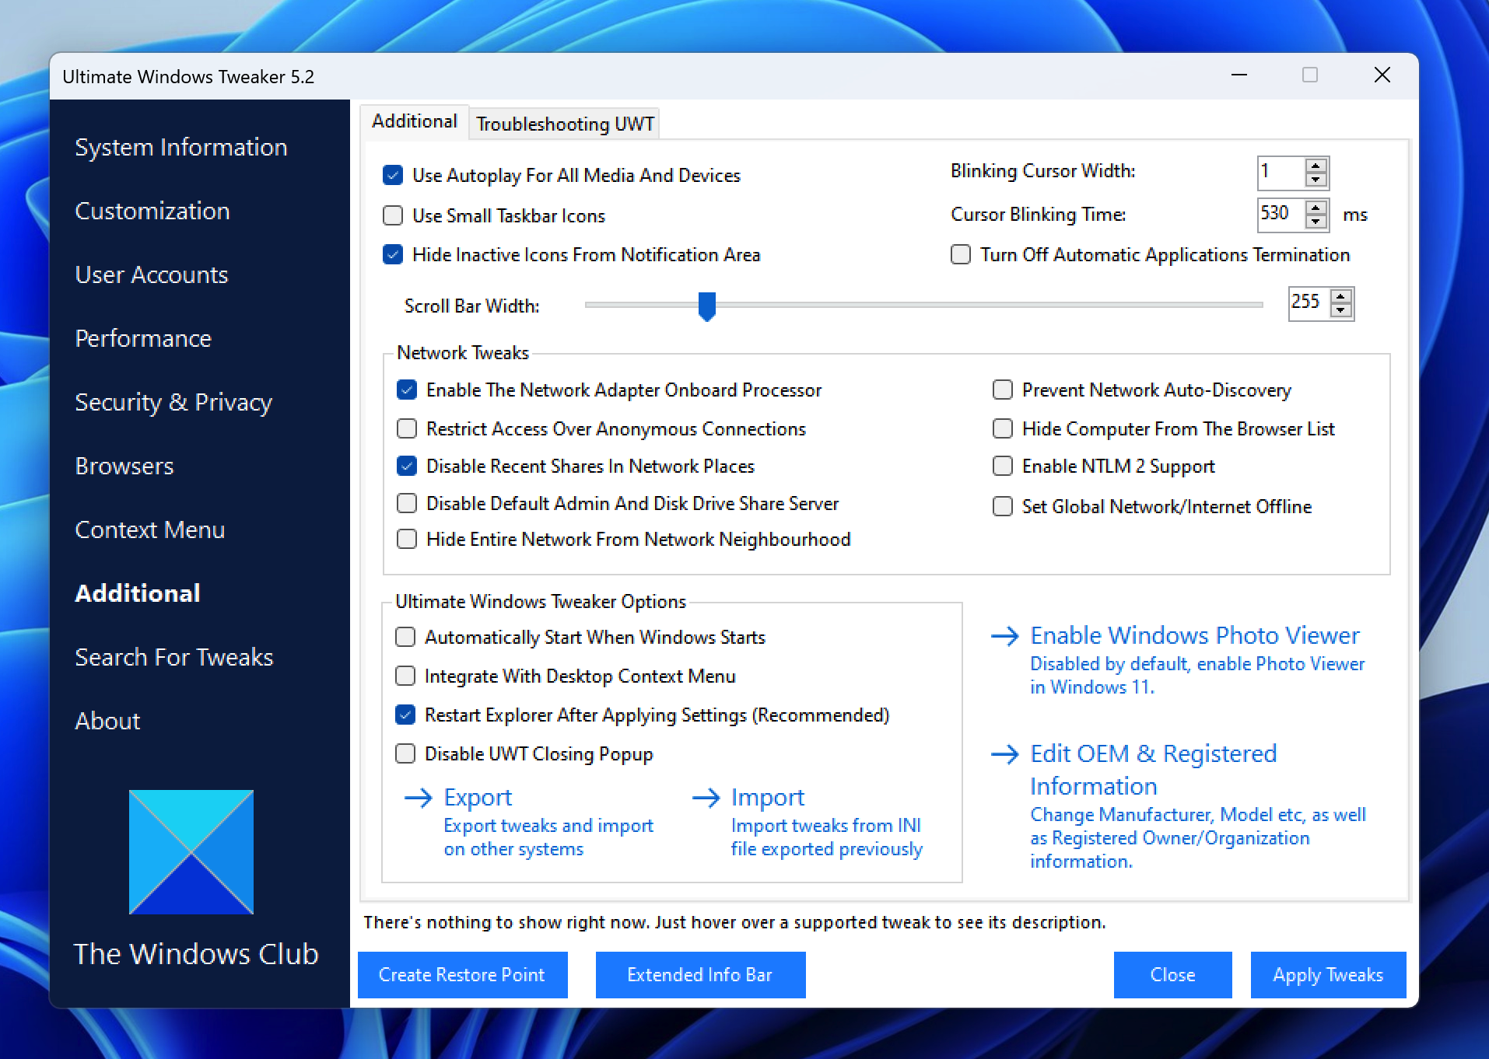Click the Scroll Bar Width number field

coord(1309,303)
